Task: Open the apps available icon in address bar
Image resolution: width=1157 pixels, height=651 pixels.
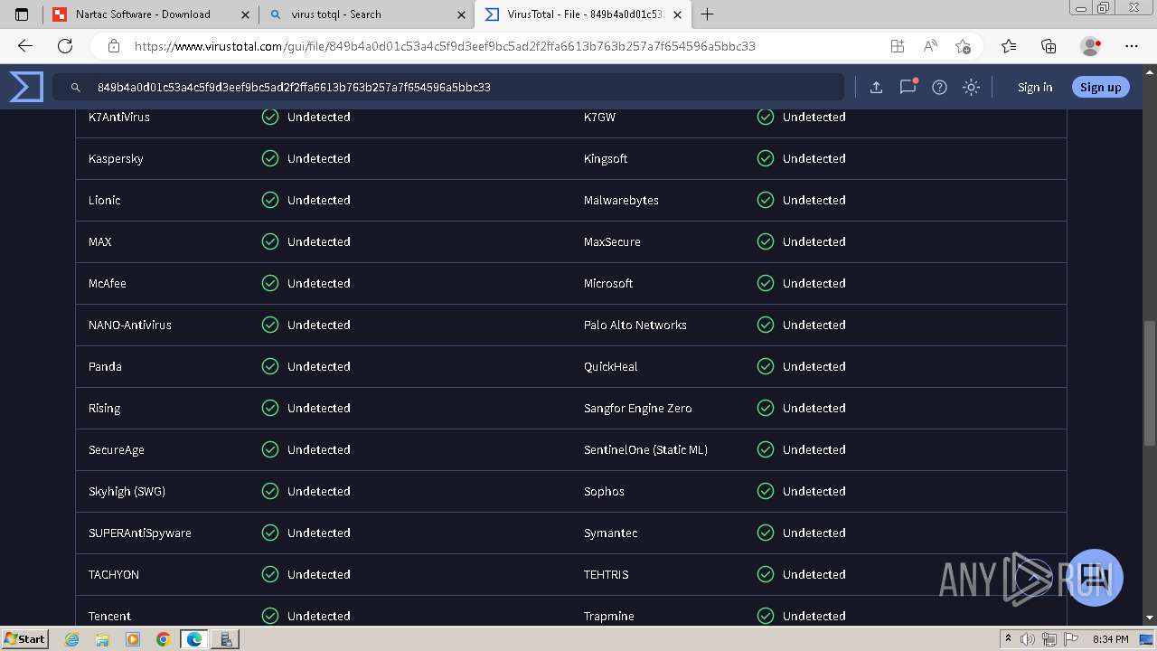Action: [898, 46]
